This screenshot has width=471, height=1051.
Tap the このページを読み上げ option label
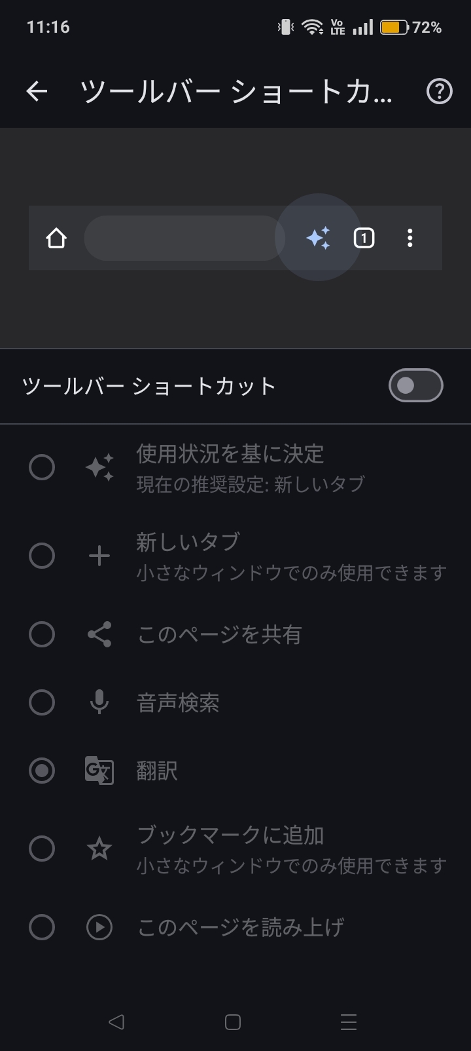(240, 927)
